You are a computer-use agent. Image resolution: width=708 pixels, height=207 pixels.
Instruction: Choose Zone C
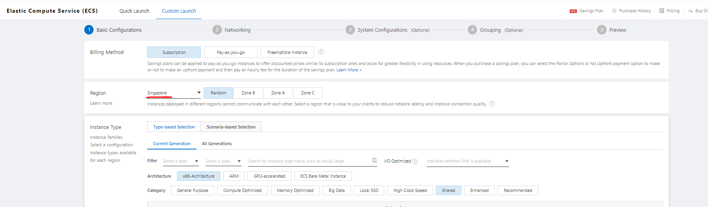tap(308, 93)
